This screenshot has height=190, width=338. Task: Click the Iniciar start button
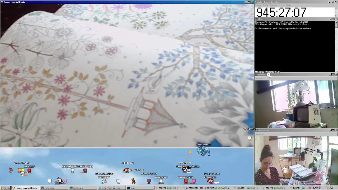tap(5, 188)
